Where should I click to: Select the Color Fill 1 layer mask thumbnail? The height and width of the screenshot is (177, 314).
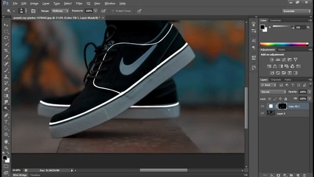tap(283, 106)
